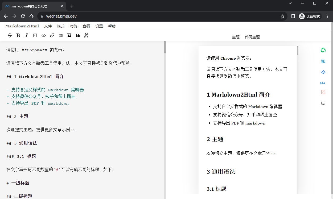This screenshot has height=199, width=333.
Task: Select the markdown转微信公众号 browser tab
Action: tap(34, 6)
